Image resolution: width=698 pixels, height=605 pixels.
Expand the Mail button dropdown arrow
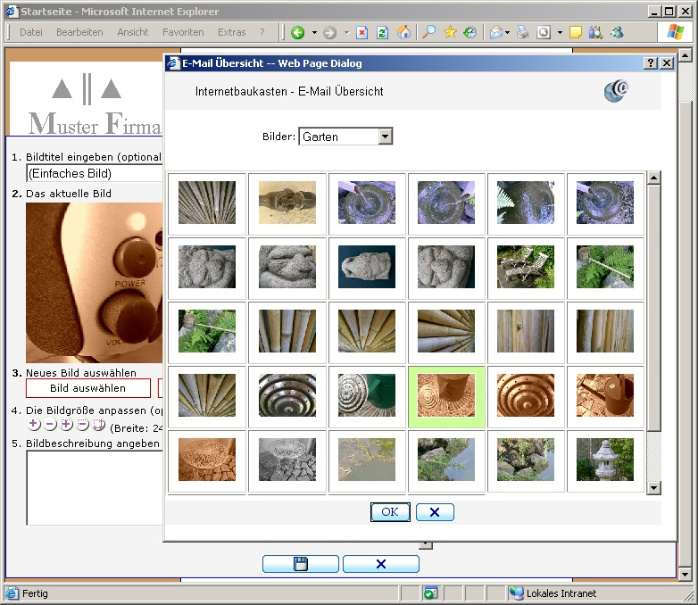[x=507, y=32]
